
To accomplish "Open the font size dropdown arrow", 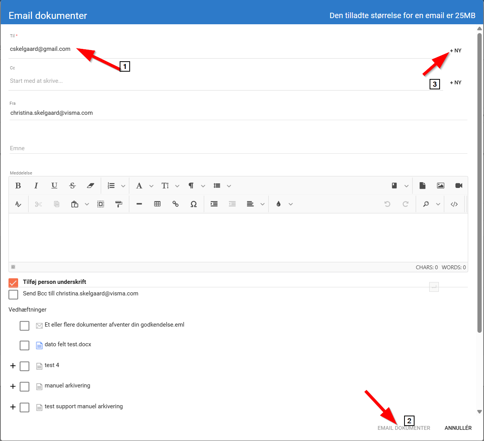I will click(x=177, y=186).
